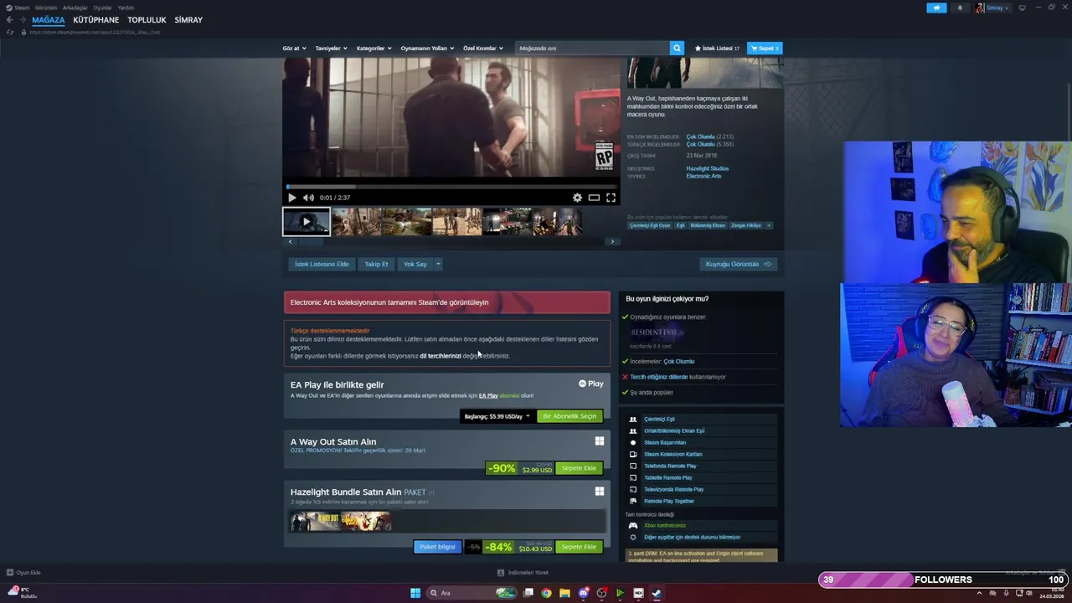Add A Way Out to cart

click(x=579, y=468)
